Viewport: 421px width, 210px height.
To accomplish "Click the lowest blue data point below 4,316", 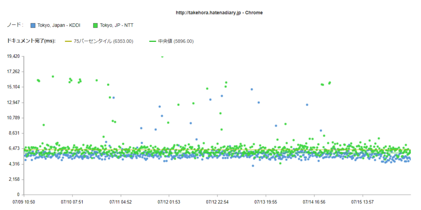I will click(x=253, y=166).
